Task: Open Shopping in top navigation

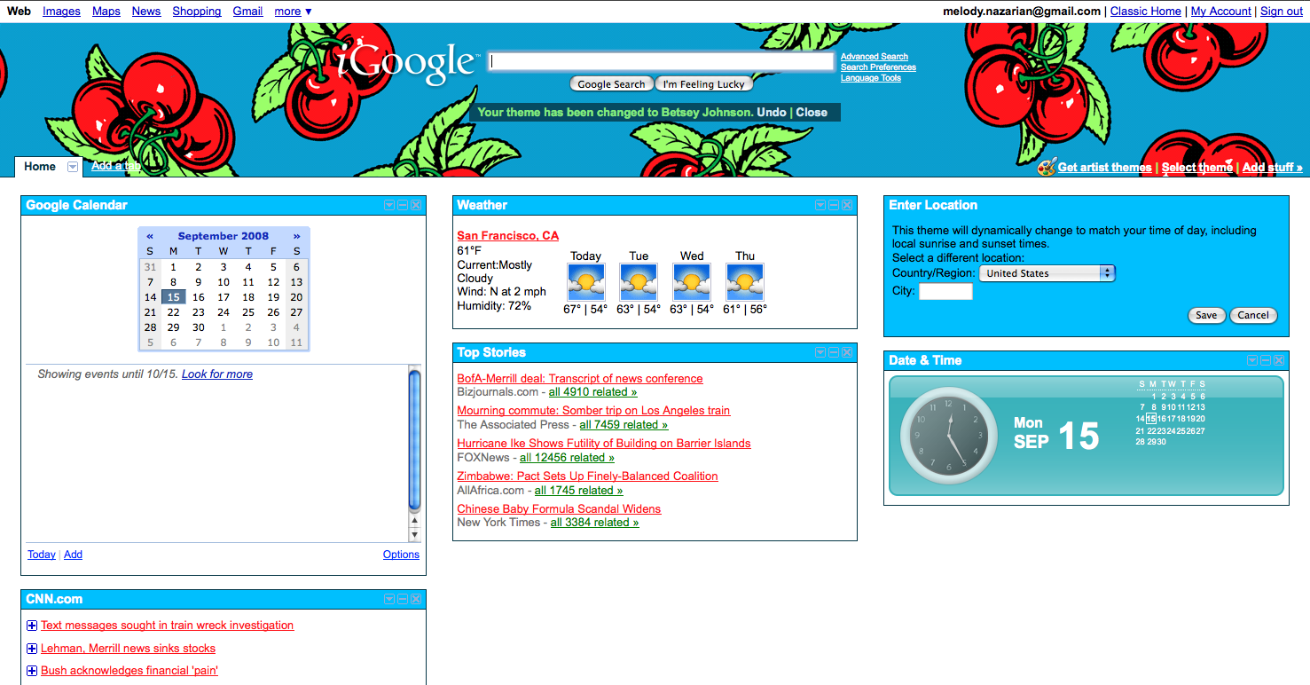Action: click(197, 12)
